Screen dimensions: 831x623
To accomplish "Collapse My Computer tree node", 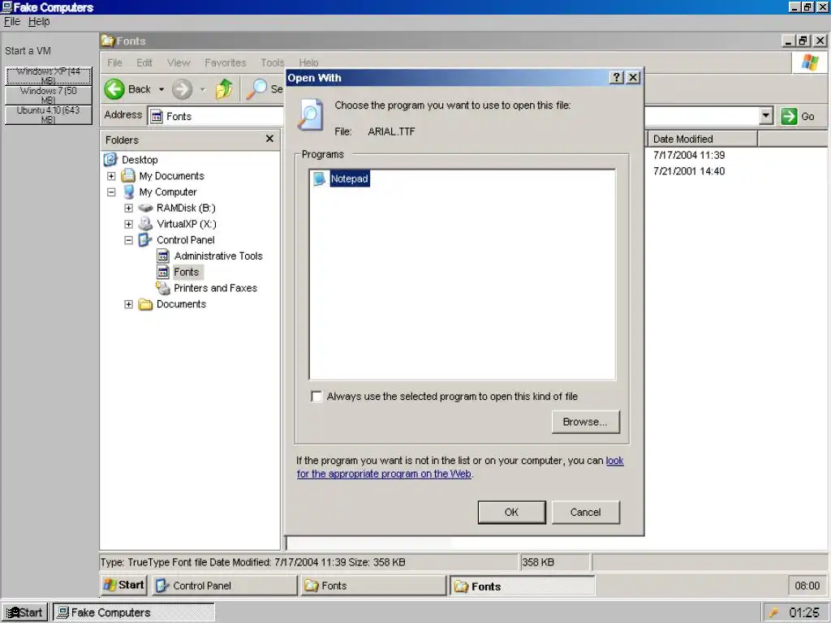I will tap(111, 191).
